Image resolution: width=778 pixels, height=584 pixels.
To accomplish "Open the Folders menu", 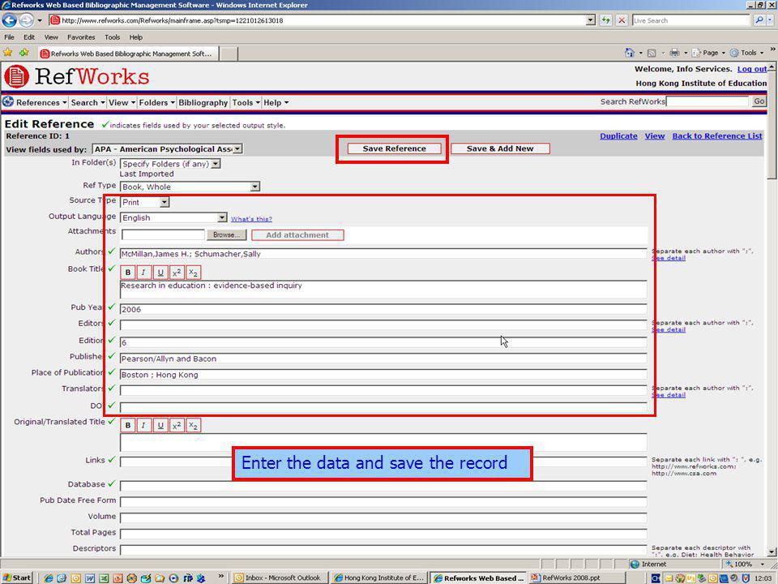I will point(156,102).
